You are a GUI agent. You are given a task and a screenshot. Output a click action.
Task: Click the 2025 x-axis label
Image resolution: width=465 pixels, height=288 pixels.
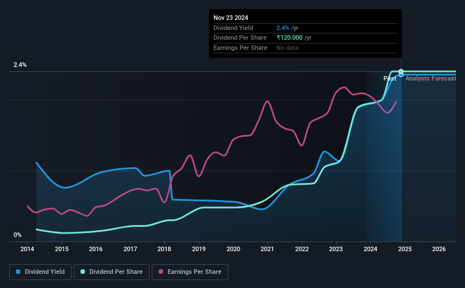[405, 249]
